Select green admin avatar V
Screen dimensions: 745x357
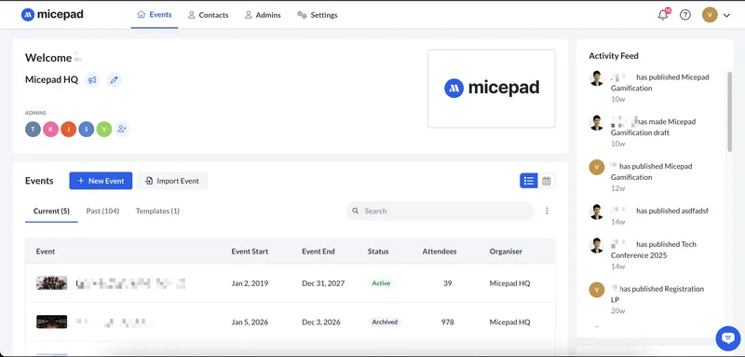point(104,129)
